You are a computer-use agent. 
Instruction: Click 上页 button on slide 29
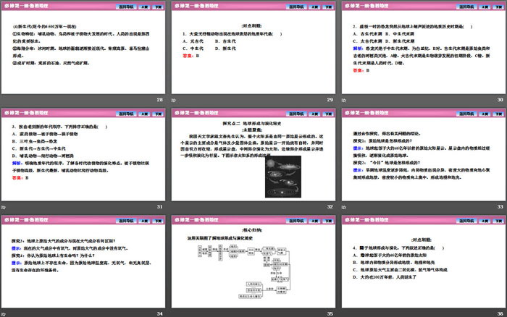point(303,6)
